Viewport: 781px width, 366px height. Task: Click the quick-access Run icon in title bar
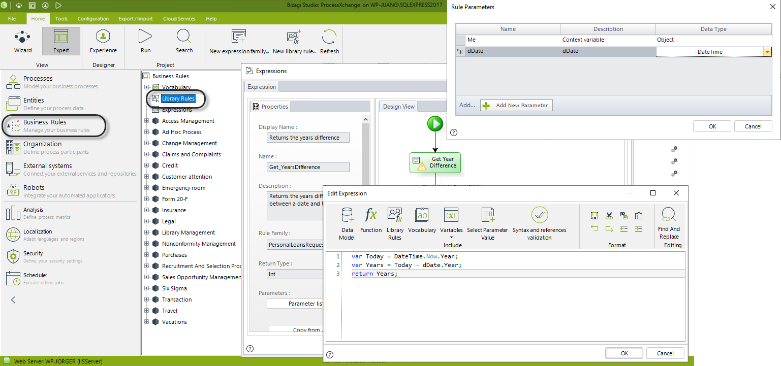coord(58,6)
